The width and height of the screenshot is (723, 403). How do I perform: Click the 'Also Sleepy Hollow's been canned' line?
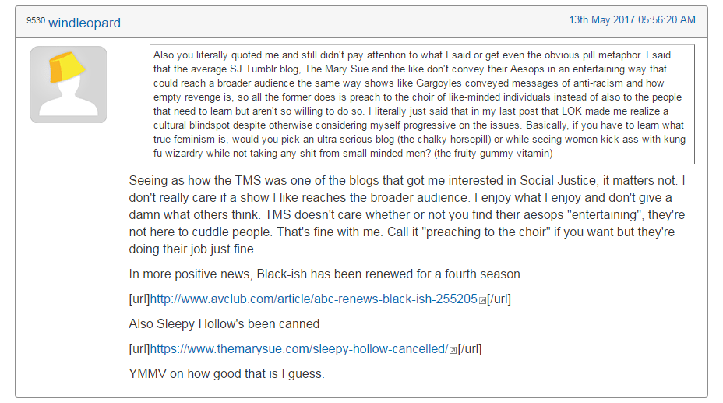(x=224, y=323)
